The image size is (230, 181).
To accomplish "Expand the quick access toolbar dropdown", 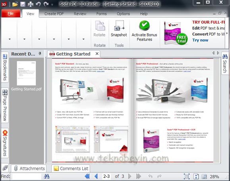I will [52, 4].
